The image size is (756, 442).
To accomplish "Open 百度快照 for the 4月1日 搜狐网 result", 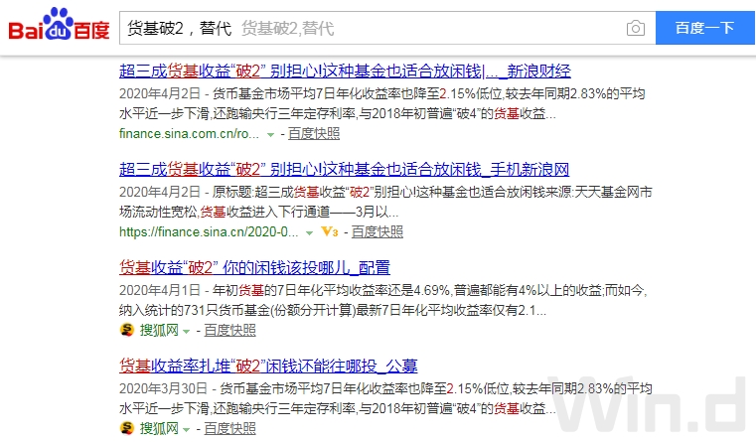I will (230, 330).
